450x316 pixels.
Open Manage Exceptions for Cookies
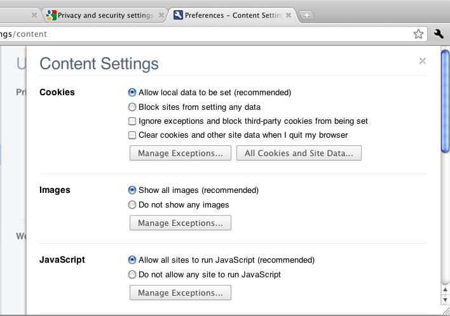coord(180,153)
